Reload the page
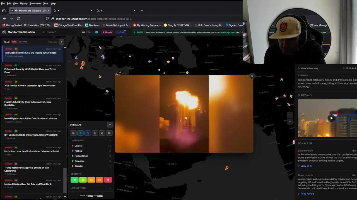Viewport: 357px width, 200px height. pos(18,19)
